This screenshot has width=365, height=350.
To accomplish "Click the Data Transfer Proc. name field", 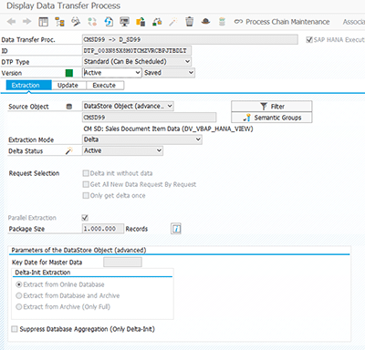I will tap(190, 40).
